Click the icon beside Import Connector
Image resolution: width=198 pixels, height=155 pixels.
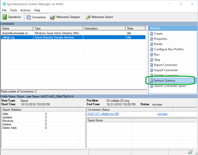pyautogui.click(x=151, y=70)
